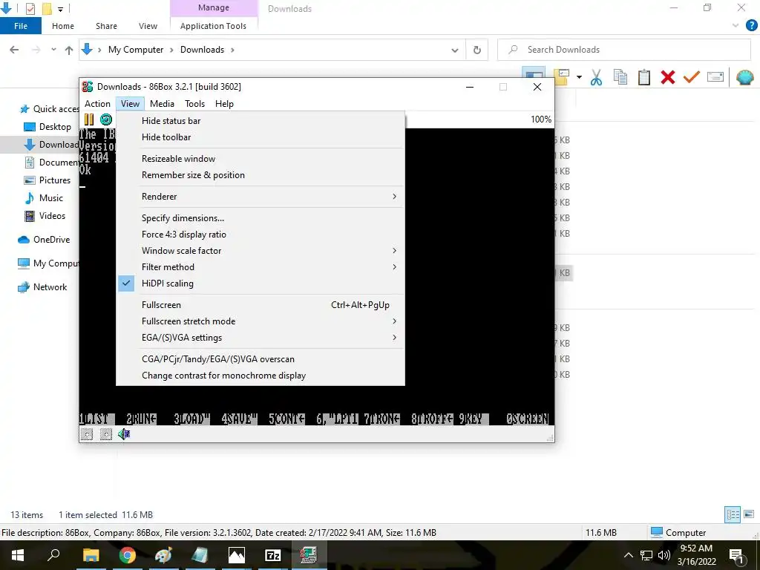Refresh the Downloads folder view
Image resolution: width=760 pixels, height=570 pixels.
477,50
